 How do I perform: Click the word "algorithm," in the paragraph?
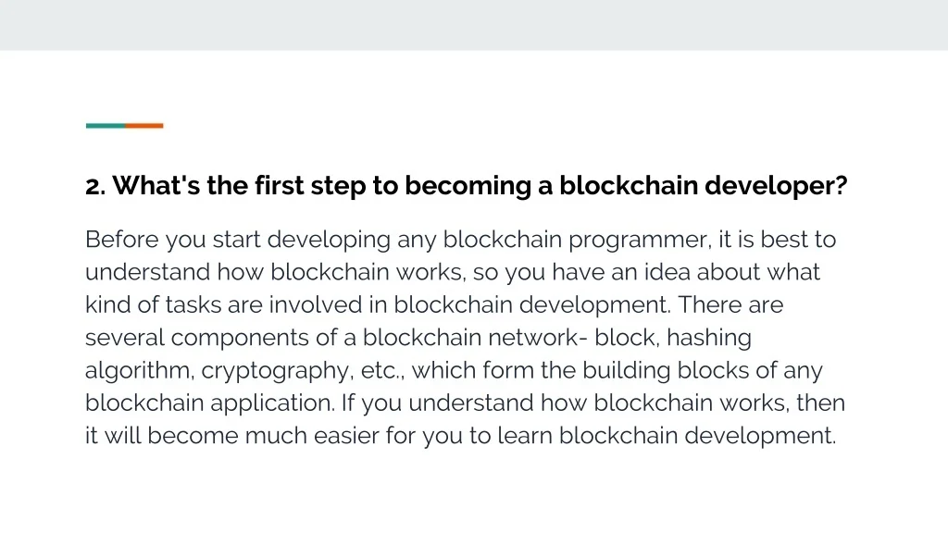(140, 371)
